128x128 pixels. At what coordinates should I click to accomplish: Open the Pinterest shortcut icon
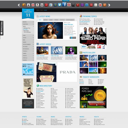tap(69, 5)
